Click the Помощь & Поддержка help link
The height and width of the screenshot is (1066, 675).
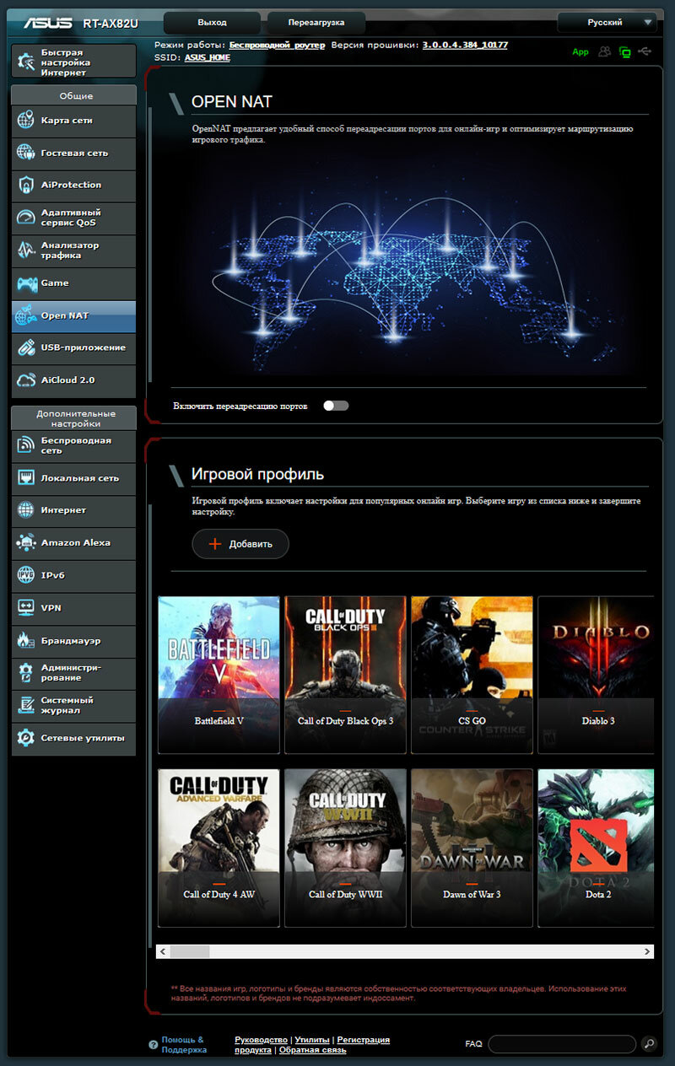pos(183,1045)
